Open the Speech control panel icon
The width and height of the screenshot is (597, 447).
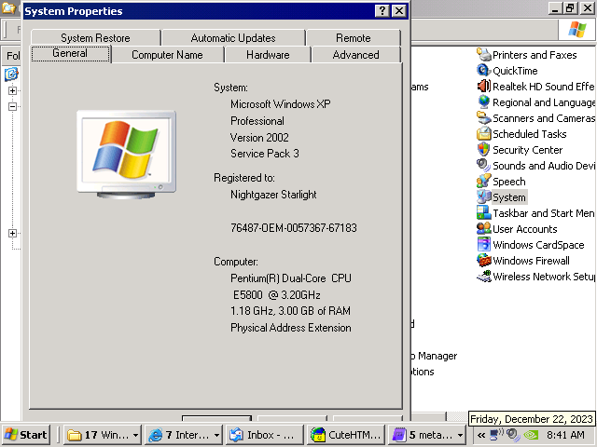484,182
